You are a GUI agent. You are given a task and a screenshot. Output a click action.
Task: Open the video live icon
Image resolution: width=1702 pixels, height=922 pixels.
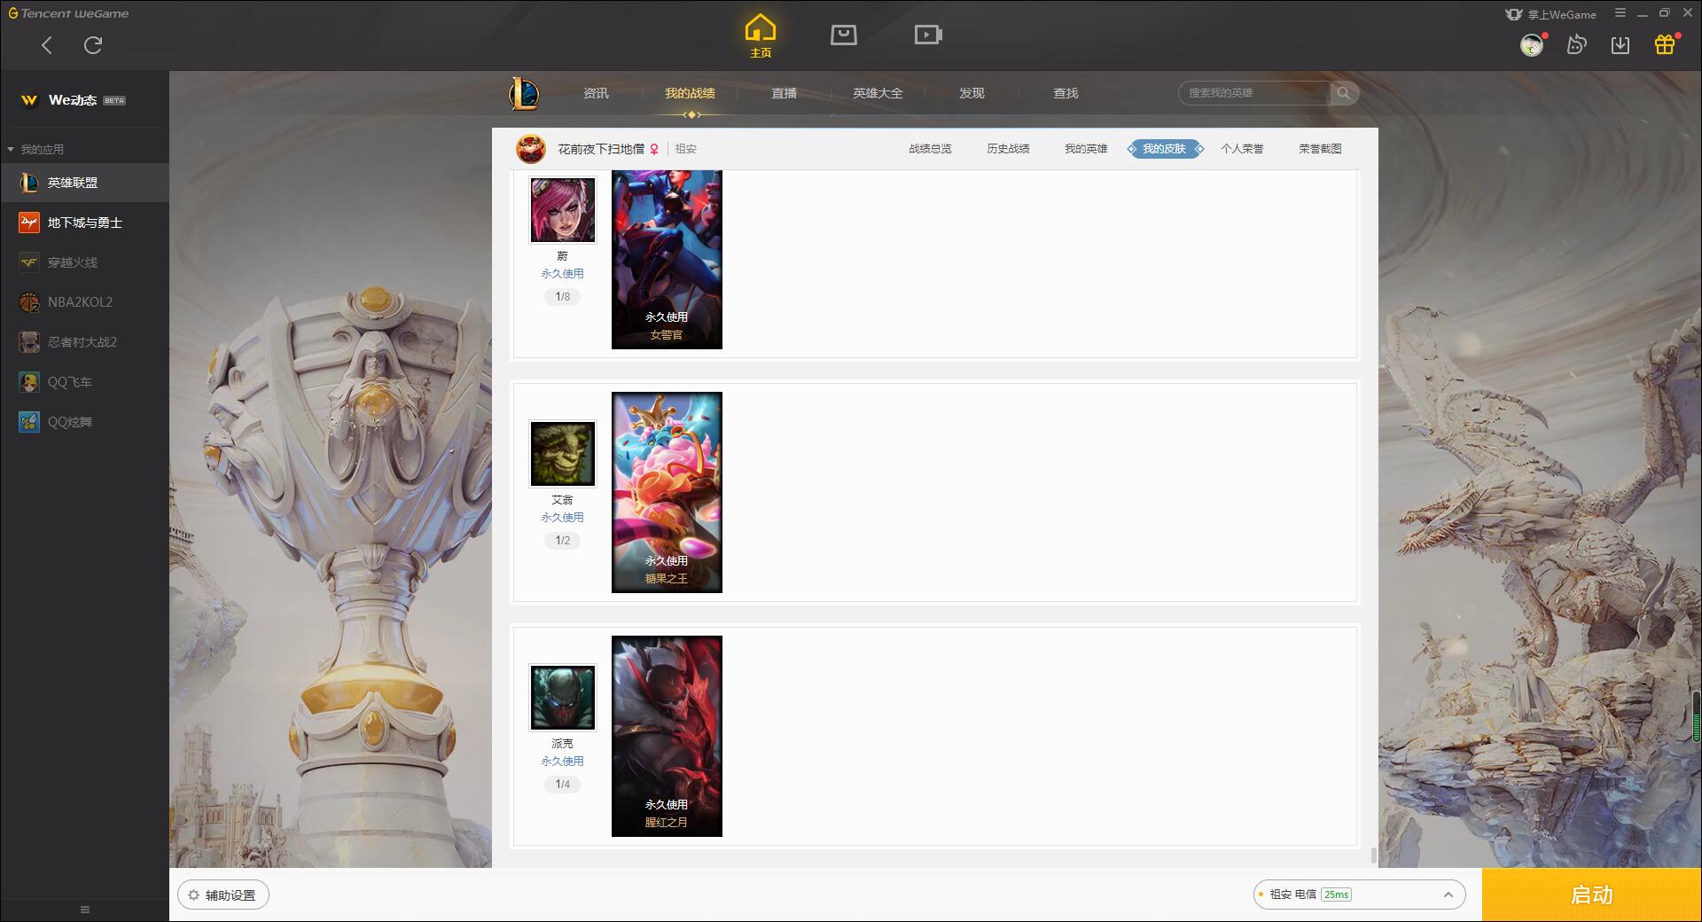pyautogui.click(x=928, y=35)
